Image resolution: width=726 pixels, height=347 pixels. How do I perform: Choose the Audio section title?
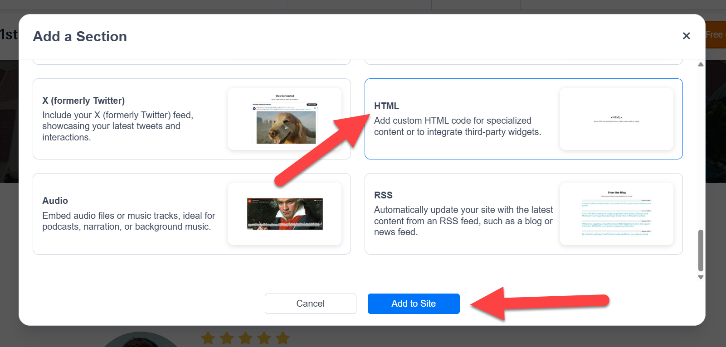55,201
